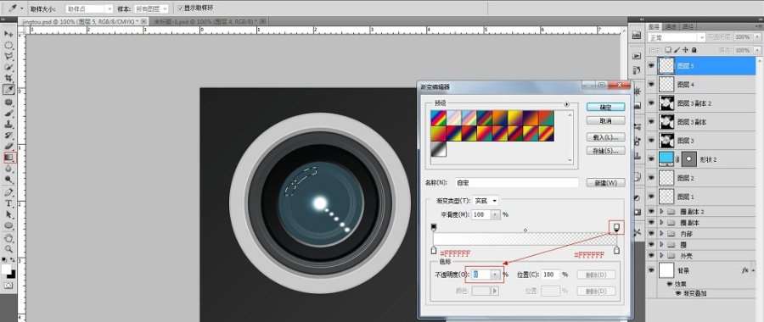Hide the 图层 3 副本 2 layer

(651, 103)
